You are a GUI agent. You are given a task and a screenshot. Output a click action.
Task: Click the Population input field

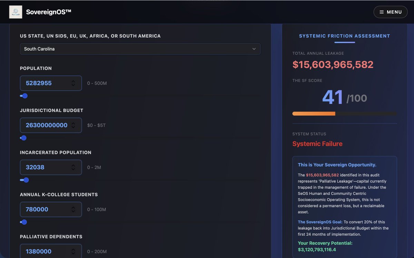tap(51, 83)
